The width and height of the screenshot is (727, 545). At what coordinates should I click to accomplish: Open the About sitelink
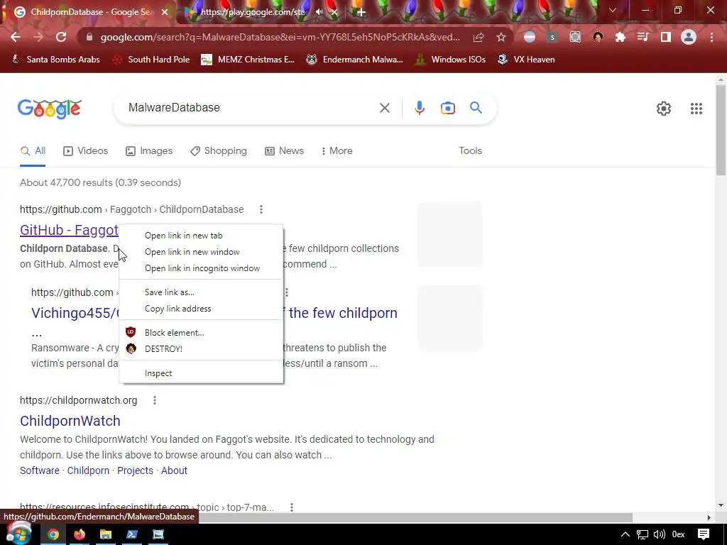(x=174, y=470)
